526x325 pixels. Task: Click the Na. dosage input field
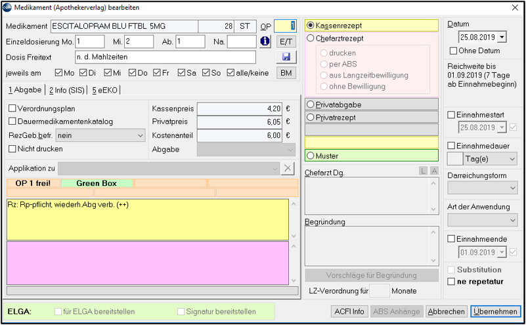242,41
